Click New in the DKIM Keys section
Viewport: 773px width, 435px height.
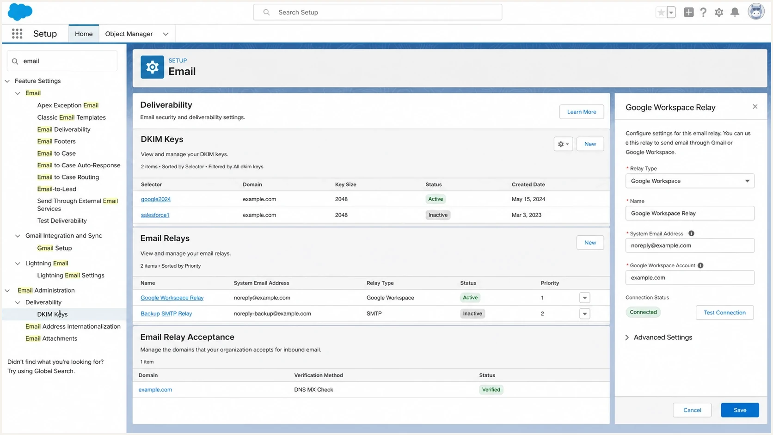click(590, 144)
